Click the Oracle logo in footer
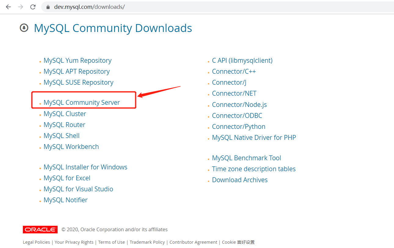This screenshot has height=248, width=394. 40,229
